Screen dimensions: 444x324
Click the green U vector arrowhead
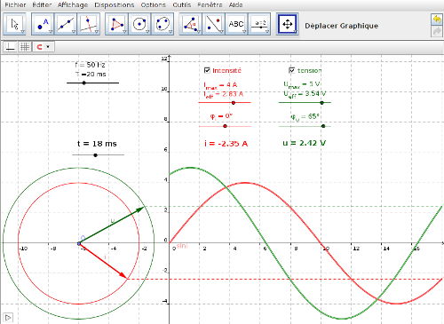[x=140, y=209]
